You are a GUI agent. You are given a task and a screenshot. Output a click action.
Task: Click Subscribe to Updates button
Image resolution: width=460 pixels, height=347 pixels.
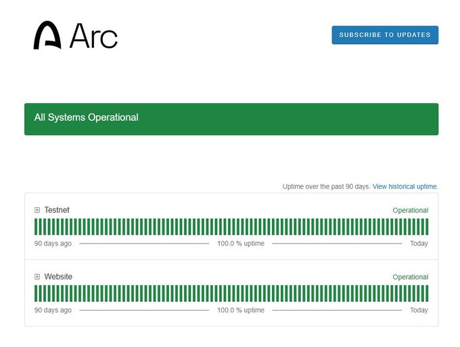[385, 35]
